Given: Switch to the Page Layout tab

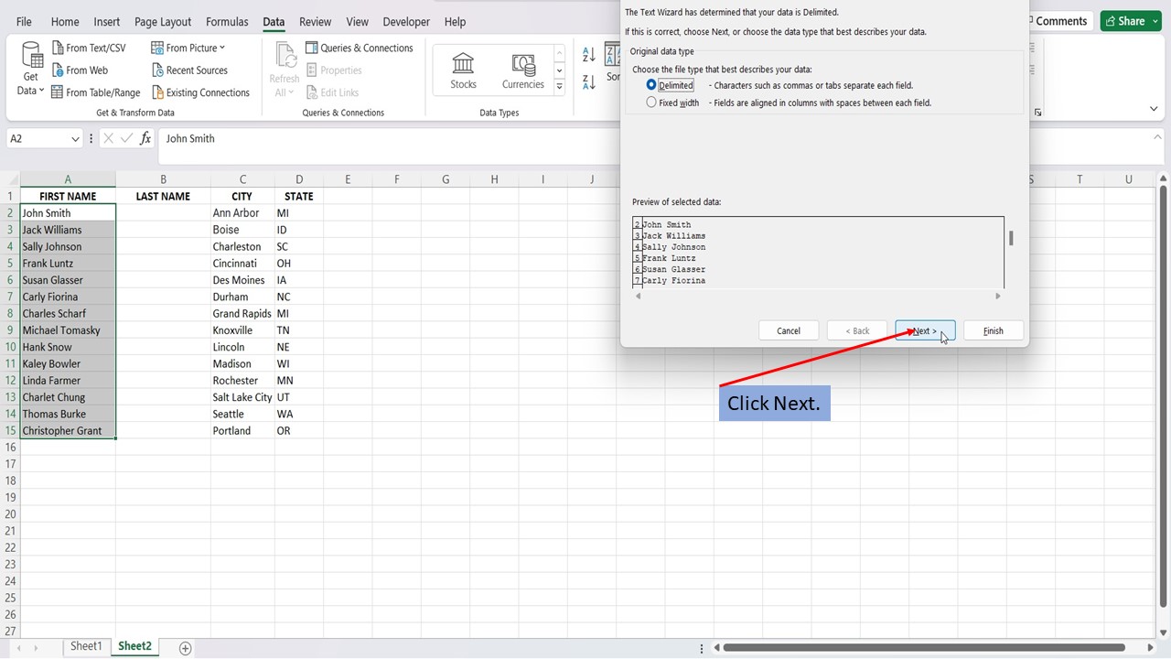Looking at the screenshot, I should (x=163, y=22).
